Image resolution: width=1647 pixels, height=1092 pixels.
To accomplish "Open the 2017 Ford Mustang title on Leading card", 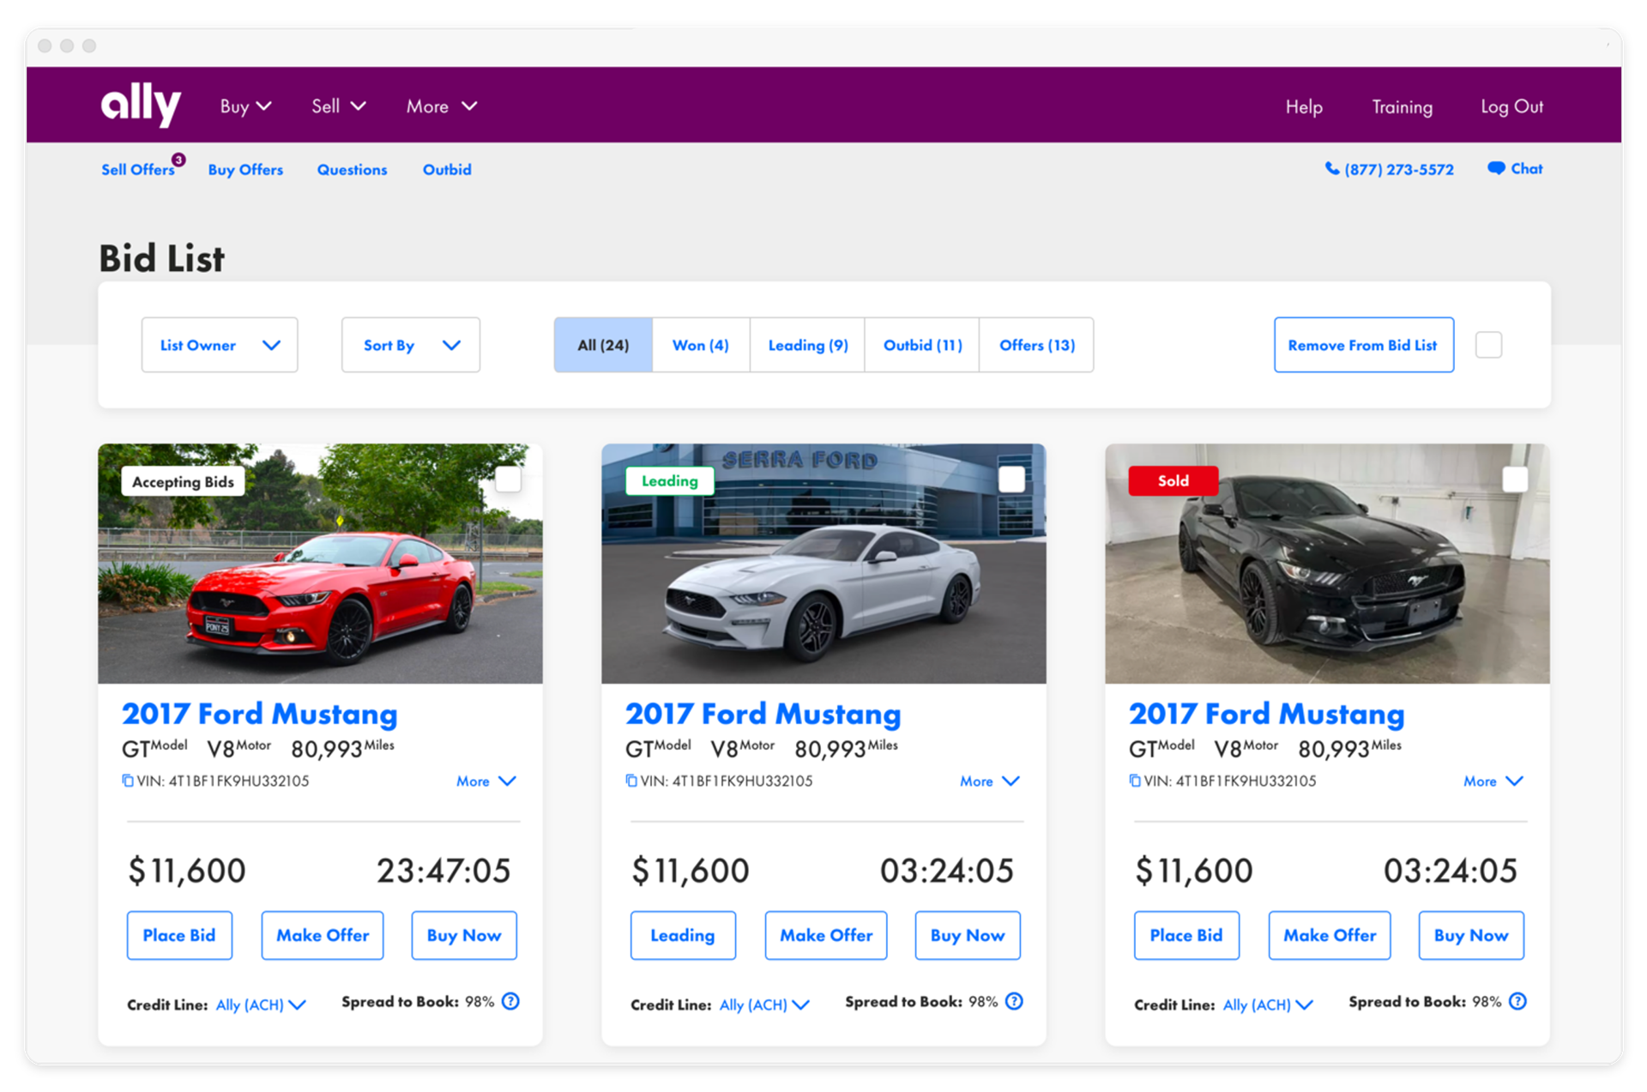I will (x=763, y=714).
